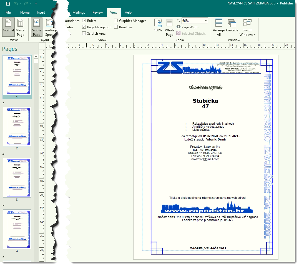Select the 'Stubička 47' title text
Image resolution: width=299 pixels, height=266 pixels.
(205, 104)
